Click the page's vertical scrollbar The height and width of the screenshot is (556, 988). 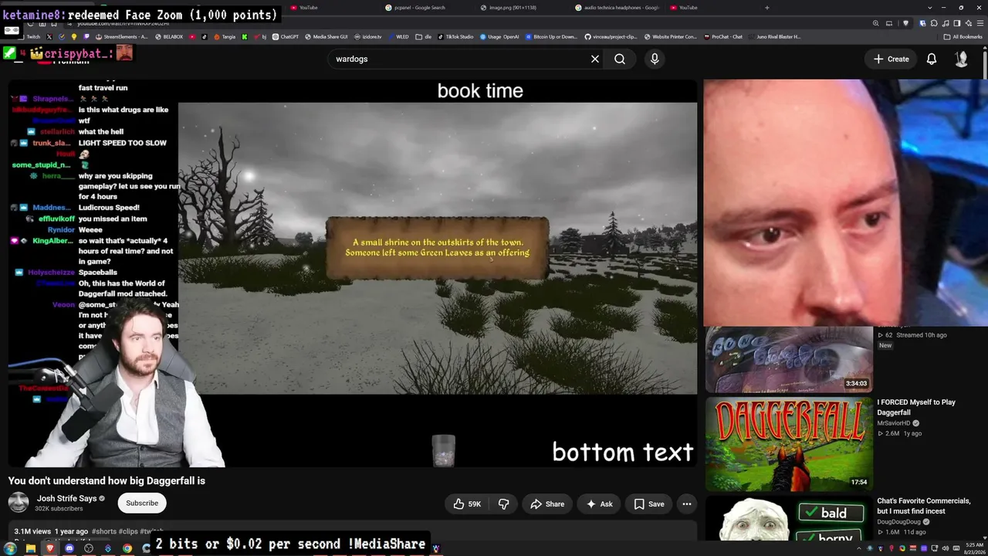pyautogui.click(x=985, y=66)
